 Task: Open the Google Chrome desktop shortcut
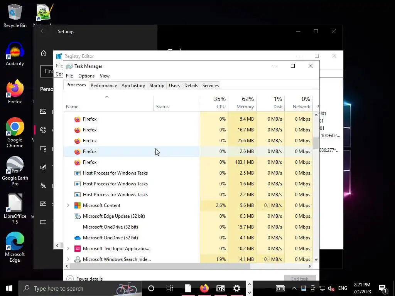(15, 133)
